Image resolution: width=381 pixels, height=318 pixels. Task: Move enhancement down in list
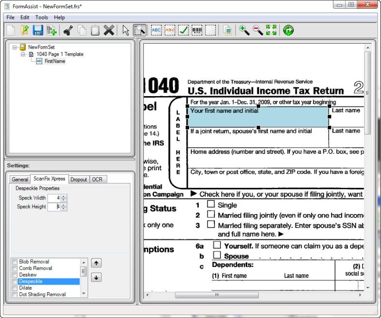coord(96,277)
